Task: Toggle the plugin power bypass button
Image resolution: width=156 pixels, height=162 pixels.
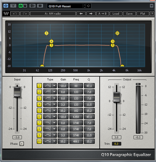Action: 6,6
